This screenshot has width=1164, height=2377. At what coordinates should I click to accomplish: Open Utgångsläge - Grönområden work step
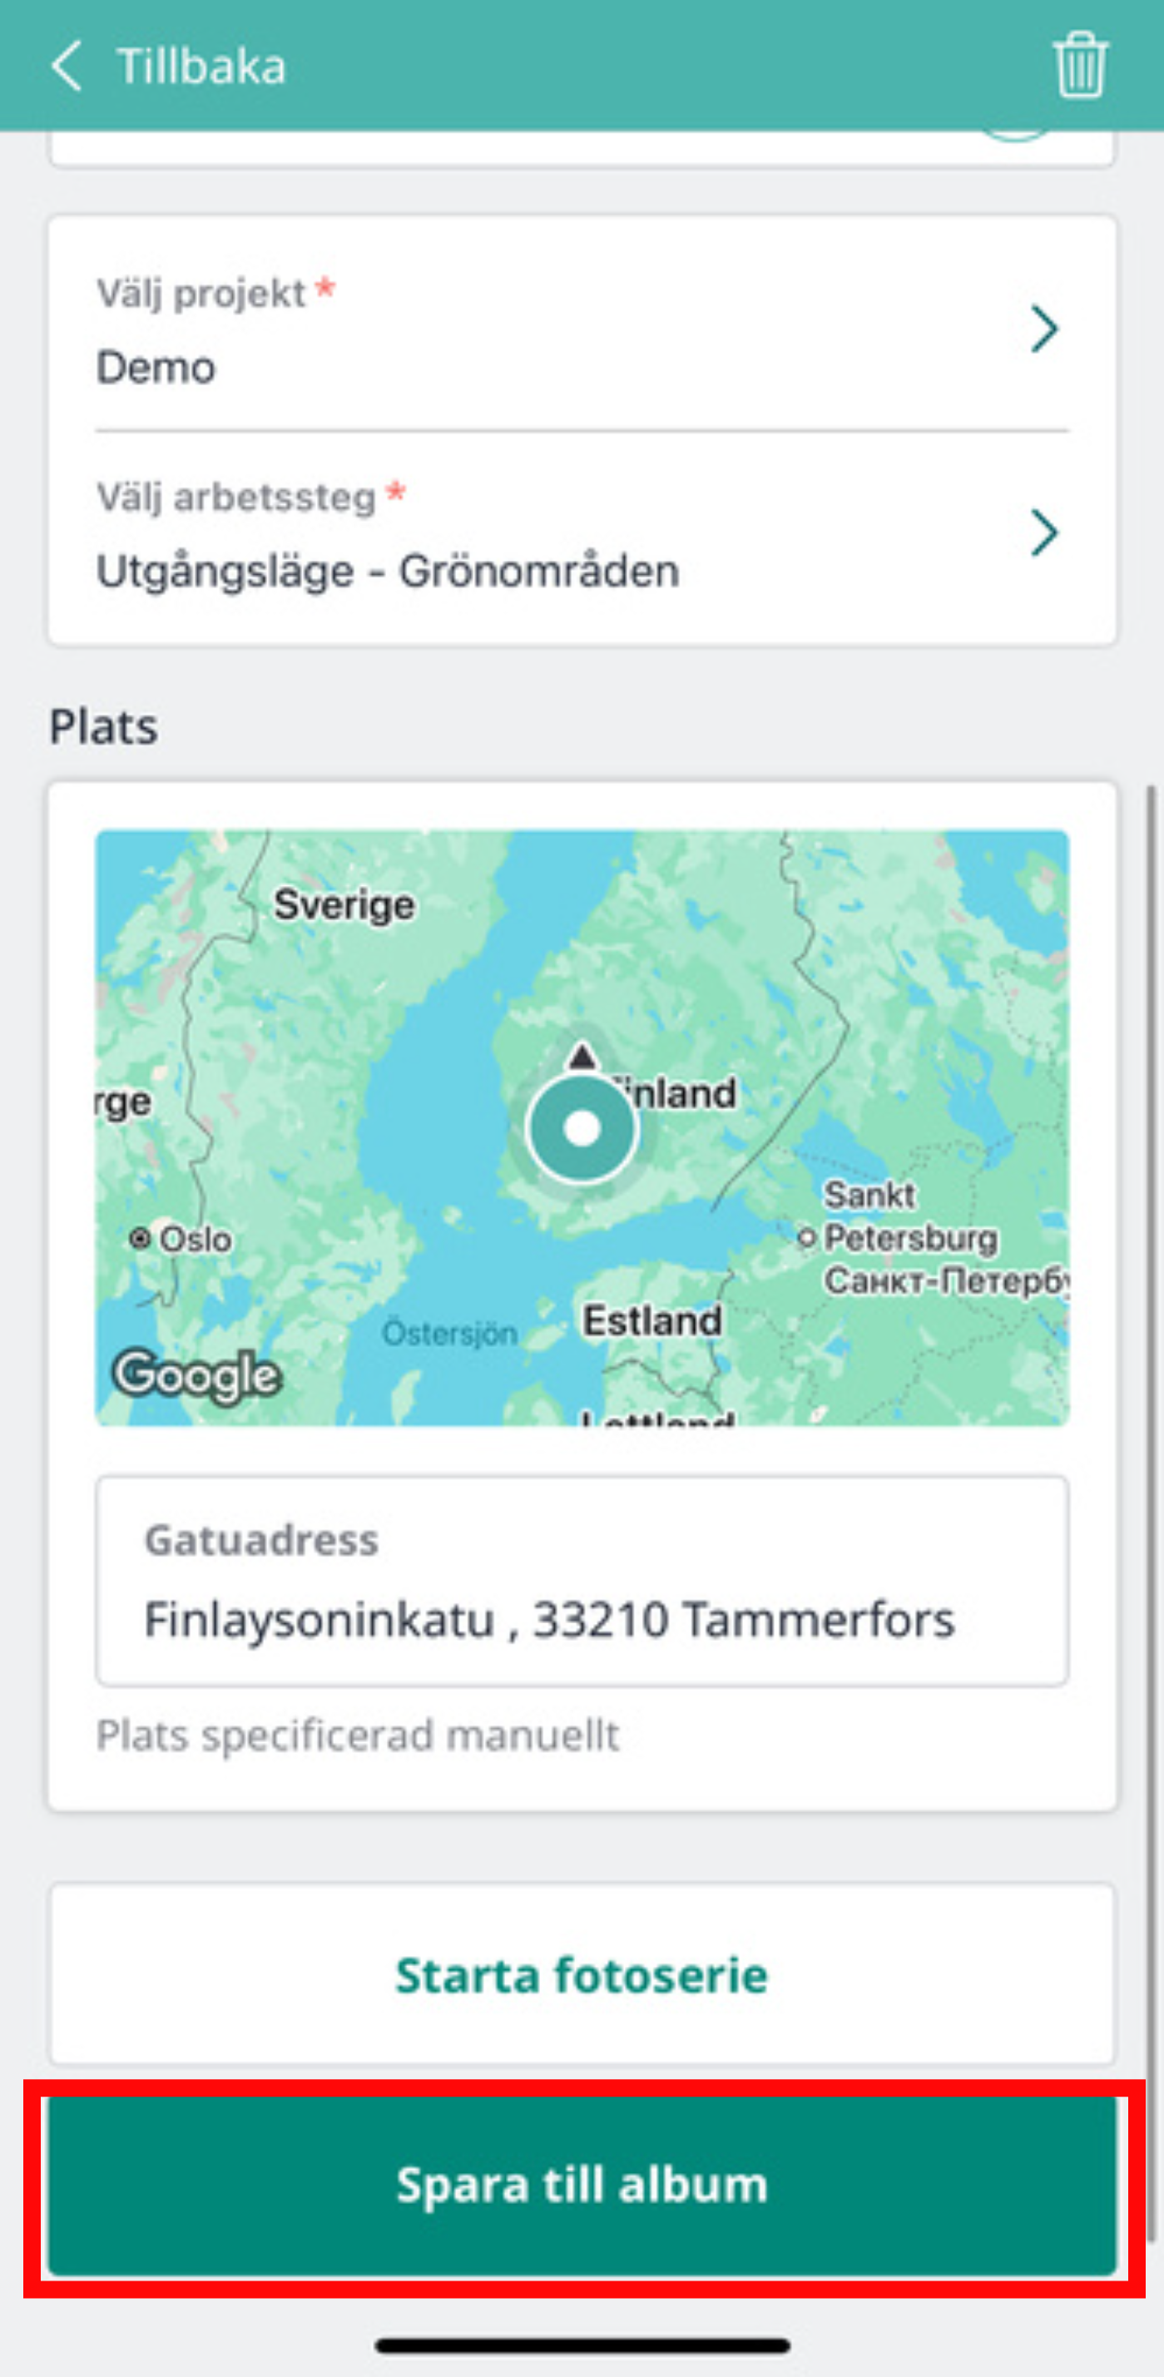click(582, 535)
